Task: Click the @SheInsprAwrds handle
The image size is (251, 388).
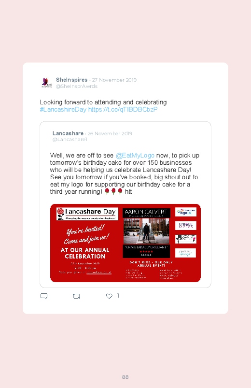Action: pyautogui.click(x=77, y=86)
